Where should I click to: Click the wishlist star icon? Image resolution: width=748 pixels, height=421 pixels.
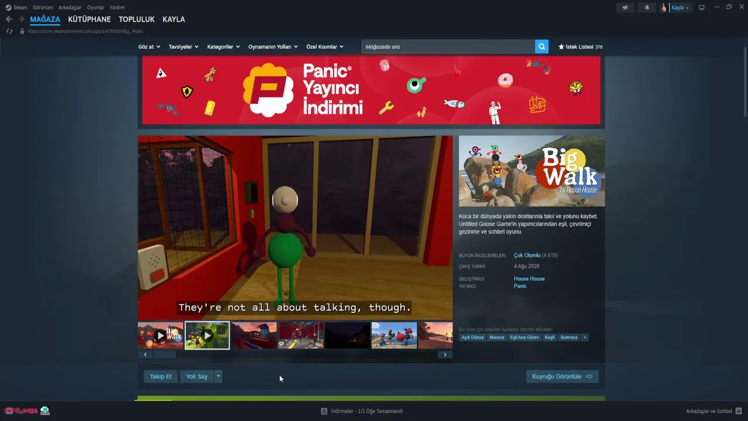tap(562, 47)
